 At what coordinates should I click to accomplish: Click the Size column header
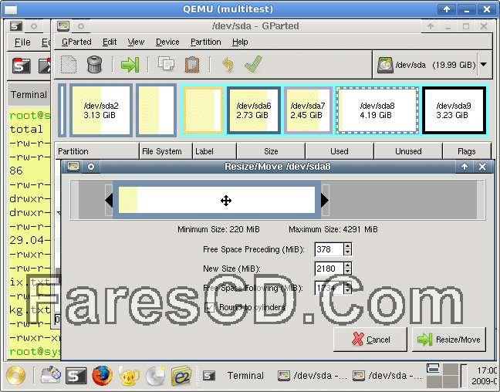271,151
